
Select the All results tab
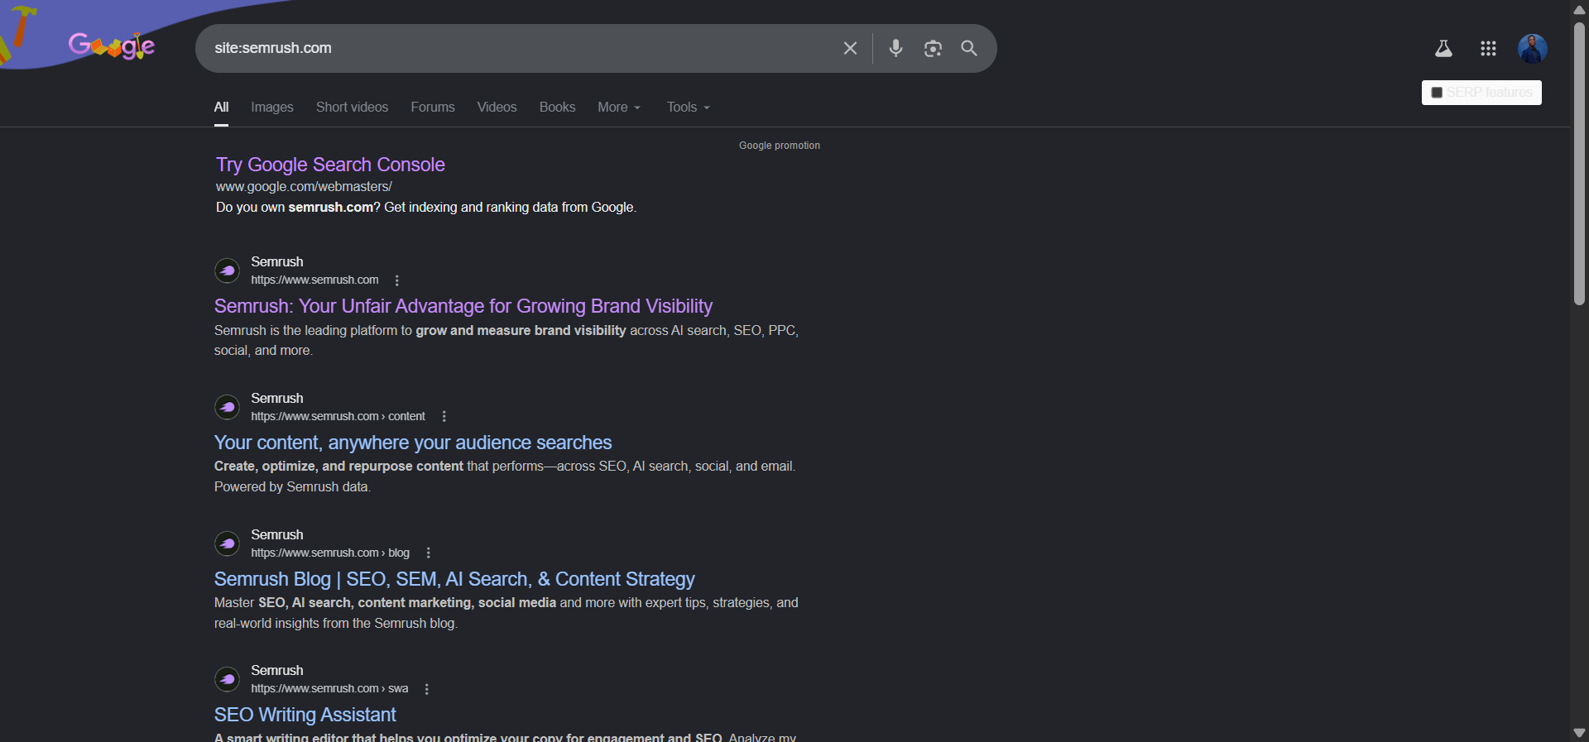(221, 108)
